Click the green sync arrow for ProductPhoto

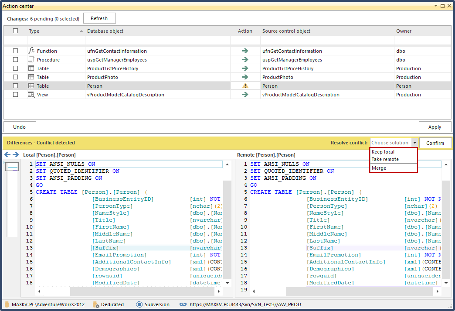pyautogui.click(x=245, y=77)
